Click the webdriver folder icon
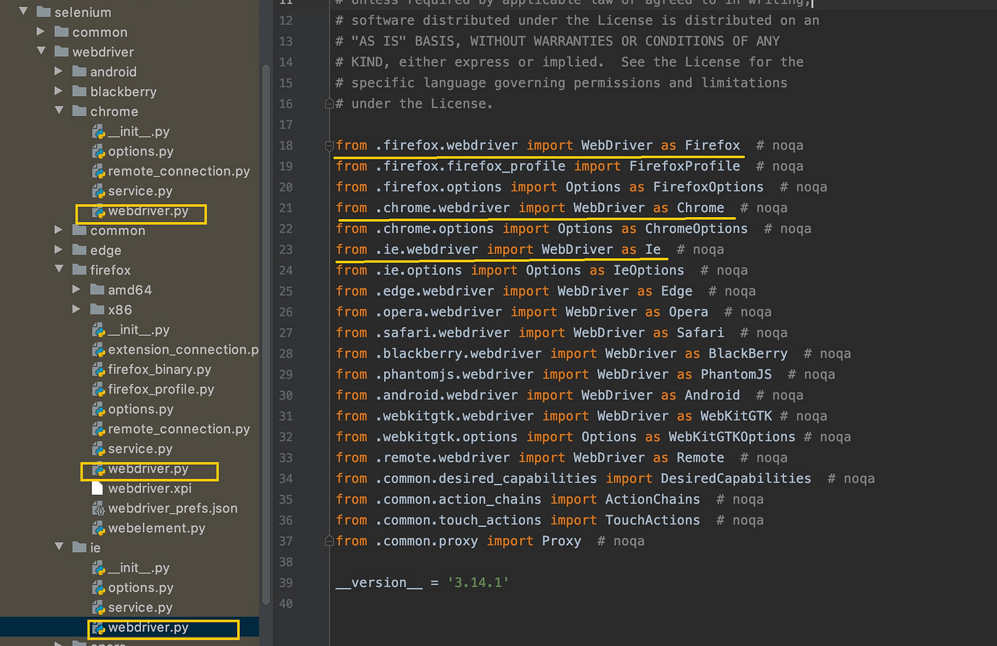This screenshot has height=646, width=997. coord(61,51)
